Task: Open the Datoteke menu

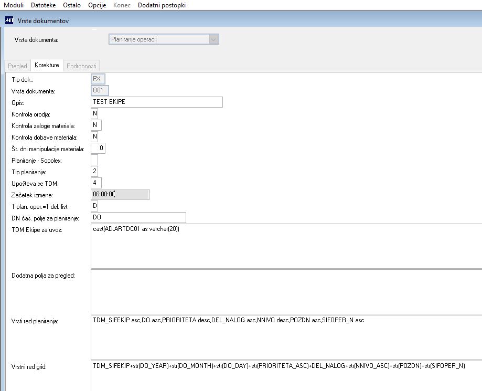Action: click(x=44, y=5)
